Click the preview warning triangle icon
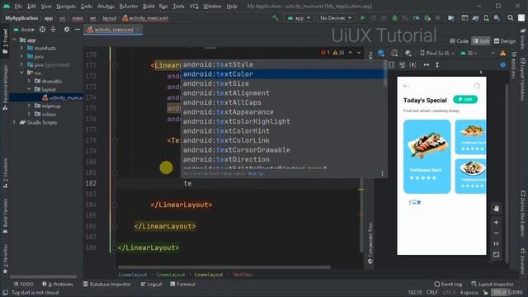This screenshot has height=297, width=528. click(x=502, y=53)
